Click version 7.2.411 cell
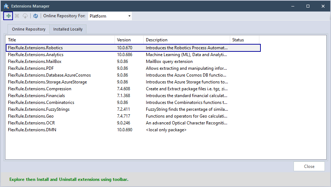The width and height of the screenshot is (331, 187). click(x=123, y=109)
